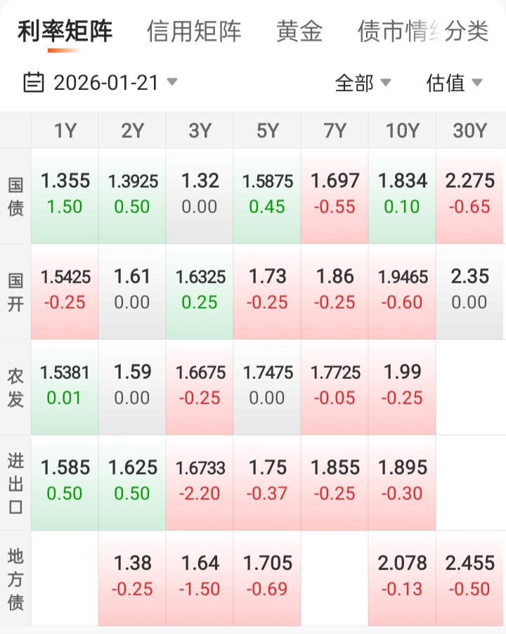Tap the 分类 button at top right
506x634 pixels.
click(467, 32)
